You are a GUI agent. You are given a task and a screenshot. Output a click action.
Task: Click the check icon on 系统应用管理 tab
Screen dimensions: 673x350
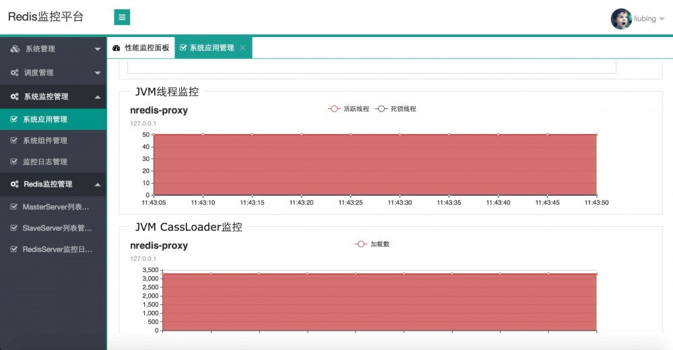(x=183, y=48)
